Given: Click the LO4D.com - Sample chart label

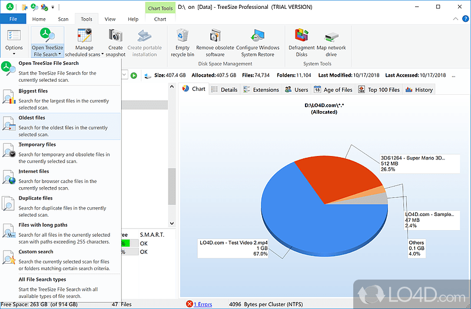Looking at the screenshot, I should click(432, 220).
